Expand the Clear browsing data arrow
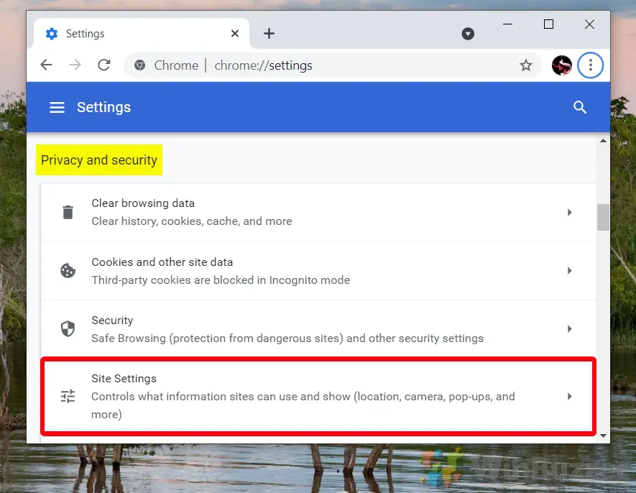This screenshot has width=636, height=493. (569, 212)
